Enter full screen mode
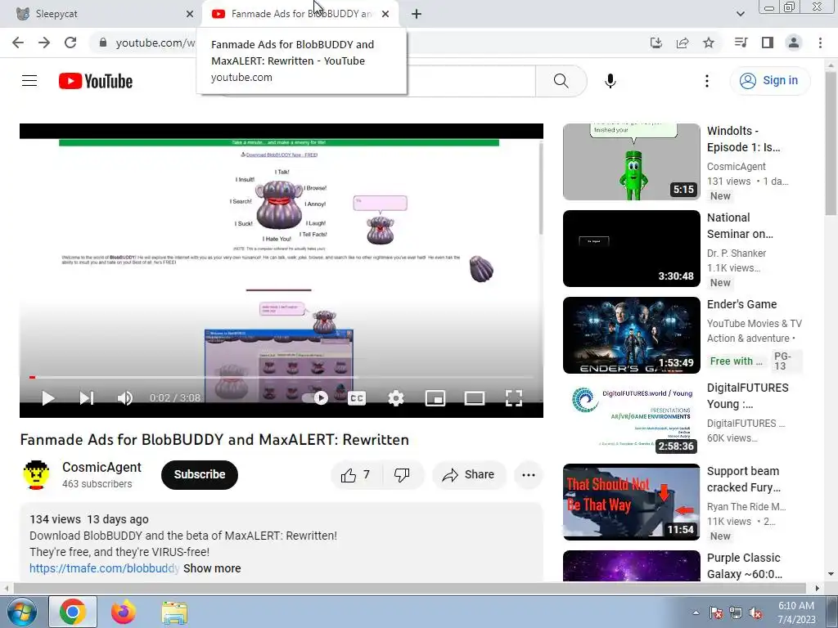838x628 pixels. 514,398
